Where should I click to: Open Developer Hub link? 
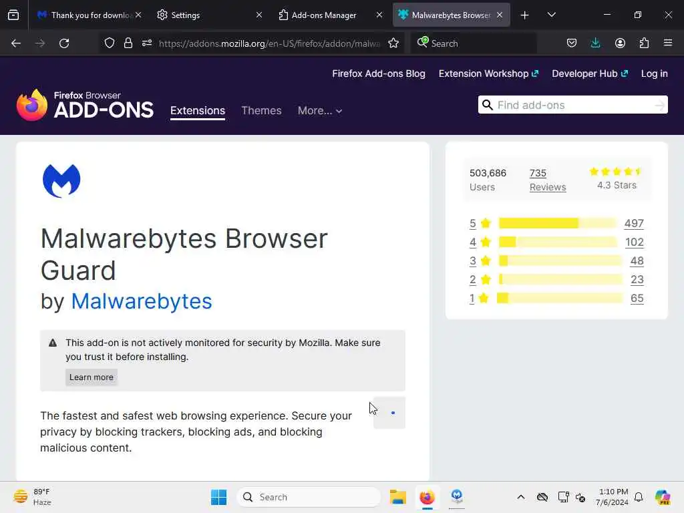coord(590,73)
